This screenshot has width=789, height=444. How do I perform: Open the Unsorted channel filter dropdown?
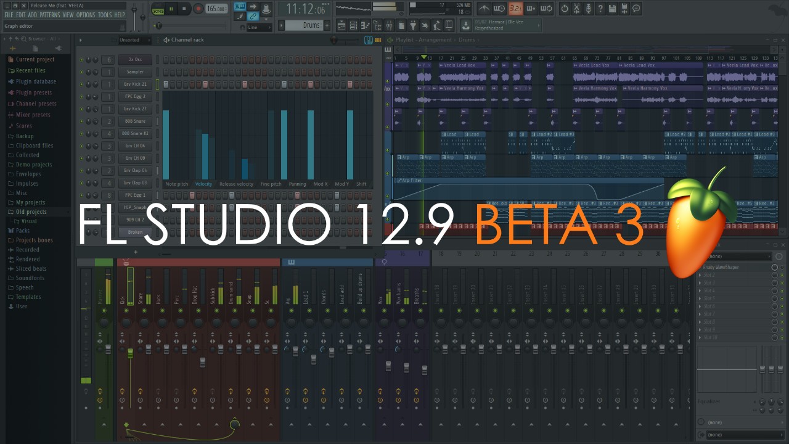coord(134,40)
